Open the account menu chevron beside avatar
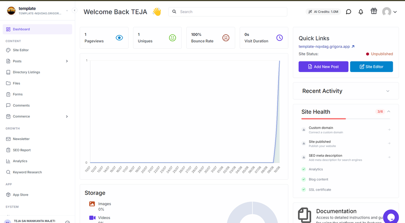 (395, 12)
